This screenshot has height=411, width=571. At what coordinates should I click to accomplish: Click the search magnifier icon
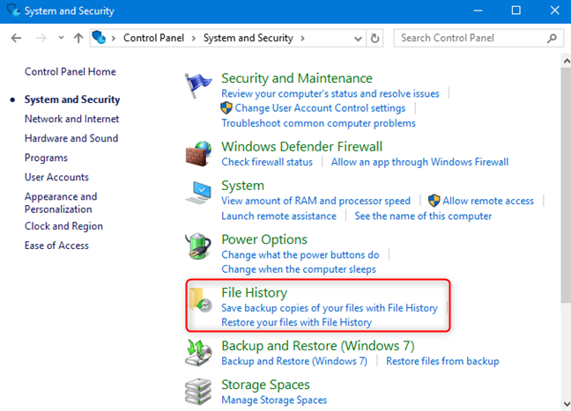[552, 38]
